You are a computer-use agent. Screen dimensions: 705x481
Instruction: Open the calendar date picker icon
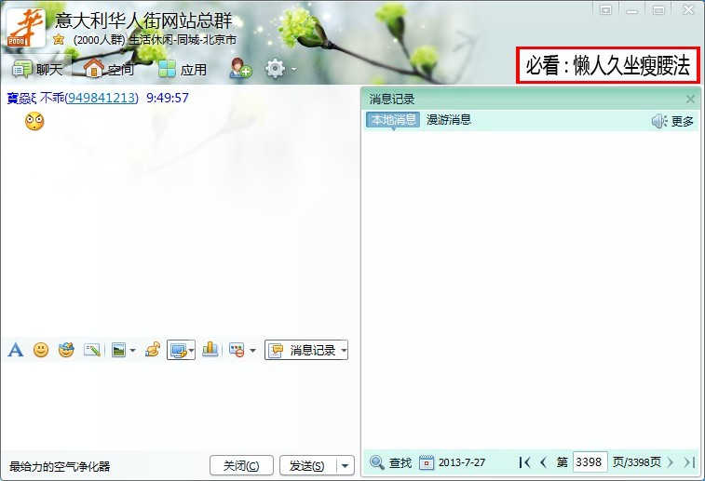click(x=427, y=462)
